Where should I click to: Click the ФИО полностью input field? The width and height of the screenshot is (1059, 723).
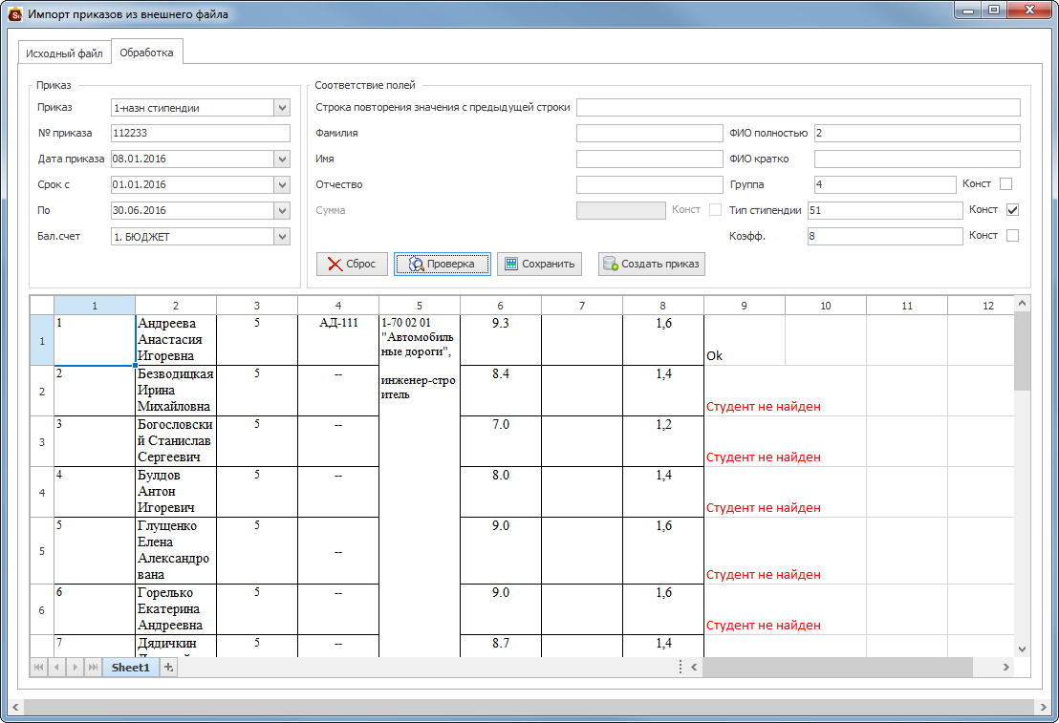click(x=918, y=133)
